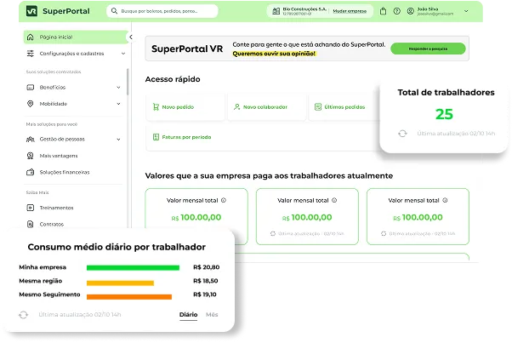This screenshot has height=343, width=512.
Task: Click the Faturas por período shortcut
Action: tap(263, 137)
